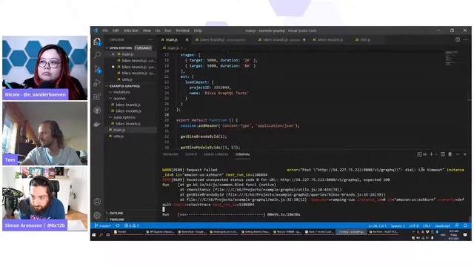Click the git branch name in the status bar

click(102, 225)
